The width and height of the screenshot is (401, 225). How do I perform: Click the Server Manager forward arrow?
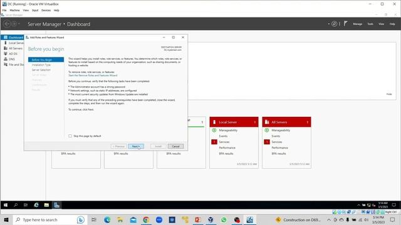point(14,24)
